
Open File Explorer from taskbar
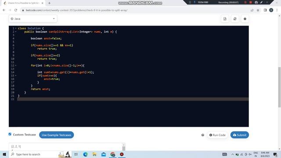tap(94, 154)
